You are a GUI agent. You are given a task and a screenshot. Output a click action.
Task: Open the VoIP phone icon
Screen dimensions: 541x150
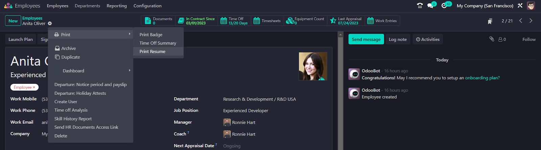[420, 6]
